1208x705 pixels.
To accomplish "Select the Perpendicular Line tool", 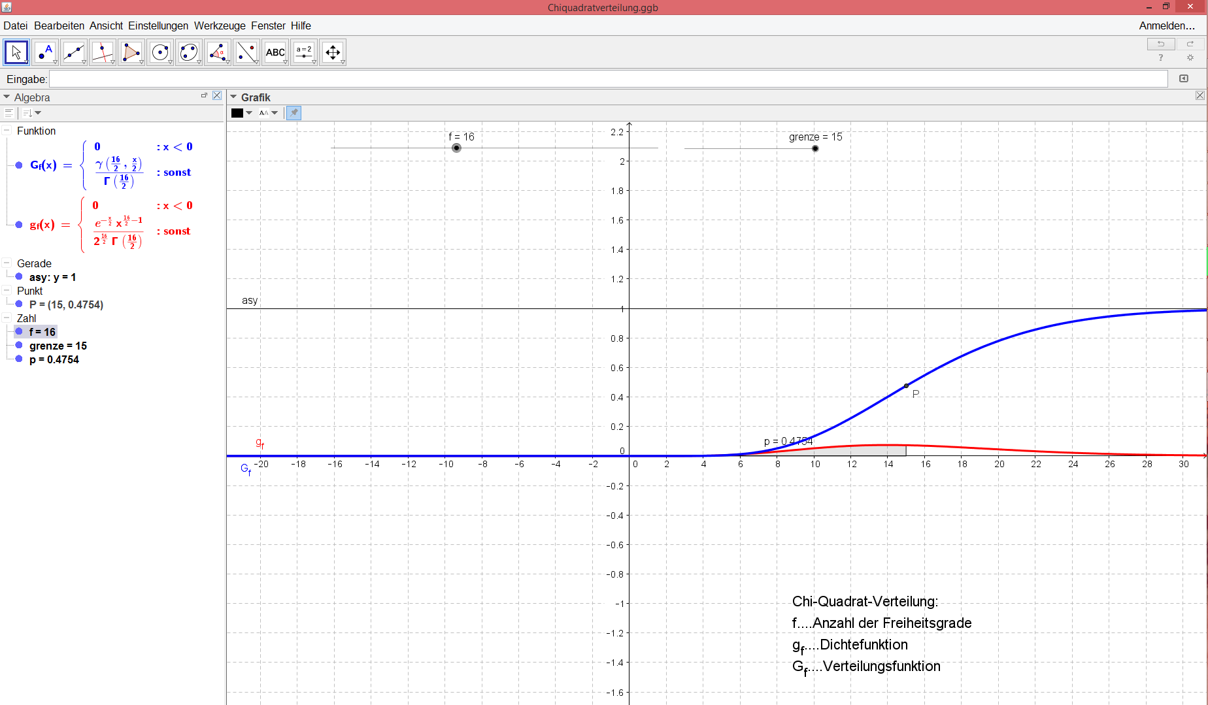I will (x=103, y=52).
